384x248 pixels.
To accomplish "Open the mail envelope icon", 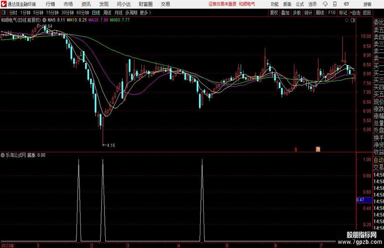I will [x=346, y=4].
